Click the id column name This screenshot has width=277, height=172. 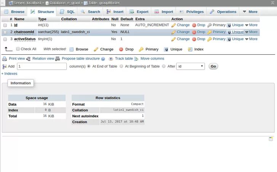(x=16, y=25)
